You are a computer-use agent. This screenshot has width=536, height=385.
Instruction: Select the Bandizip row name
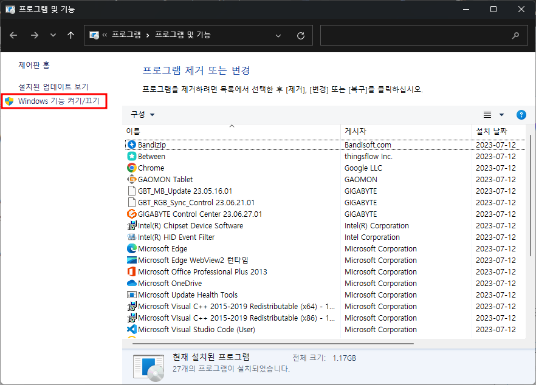(x=152, y=145)
